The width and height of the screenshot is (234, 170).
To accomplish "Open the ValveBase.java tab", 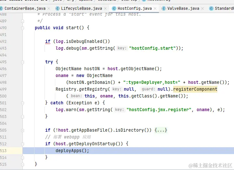I will coord(183,8).
